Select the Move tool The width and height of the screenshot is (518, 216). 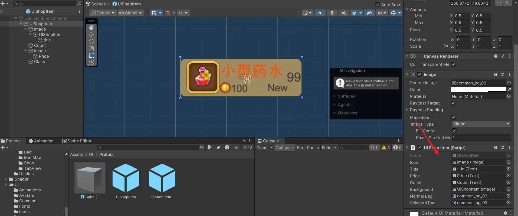coord(91,34)
